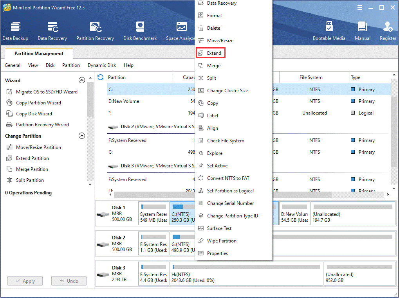
Task: Create Bootable Media
Action: click(329, 31)
